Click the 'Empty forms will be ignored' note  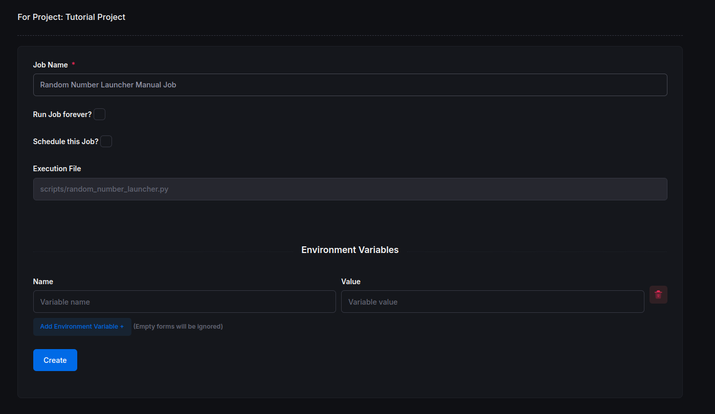tap(178, 327)
